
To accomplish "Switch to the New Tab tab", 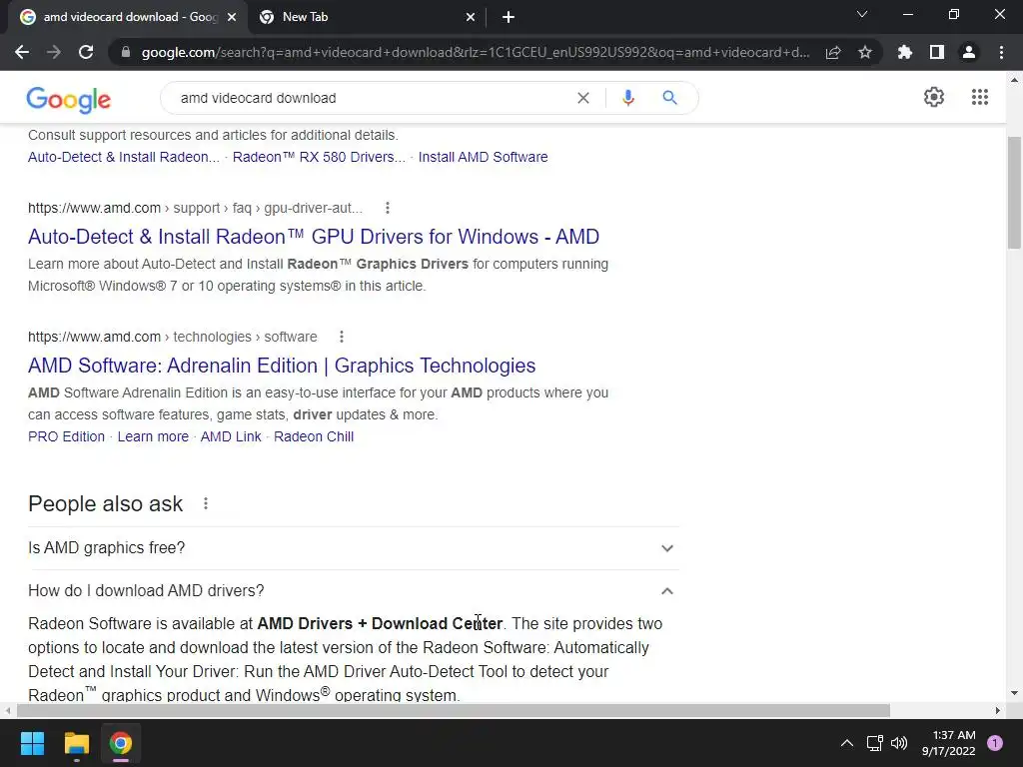I will click(367, 17).
